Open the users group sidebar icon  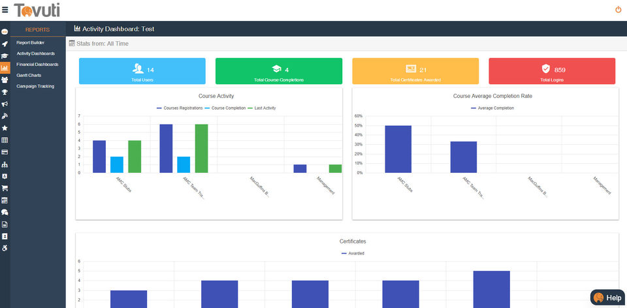[5, 80]
